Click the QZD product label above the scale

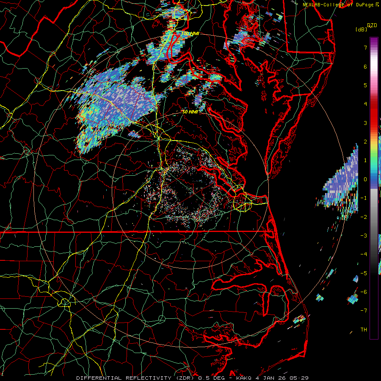click(372, 25)
